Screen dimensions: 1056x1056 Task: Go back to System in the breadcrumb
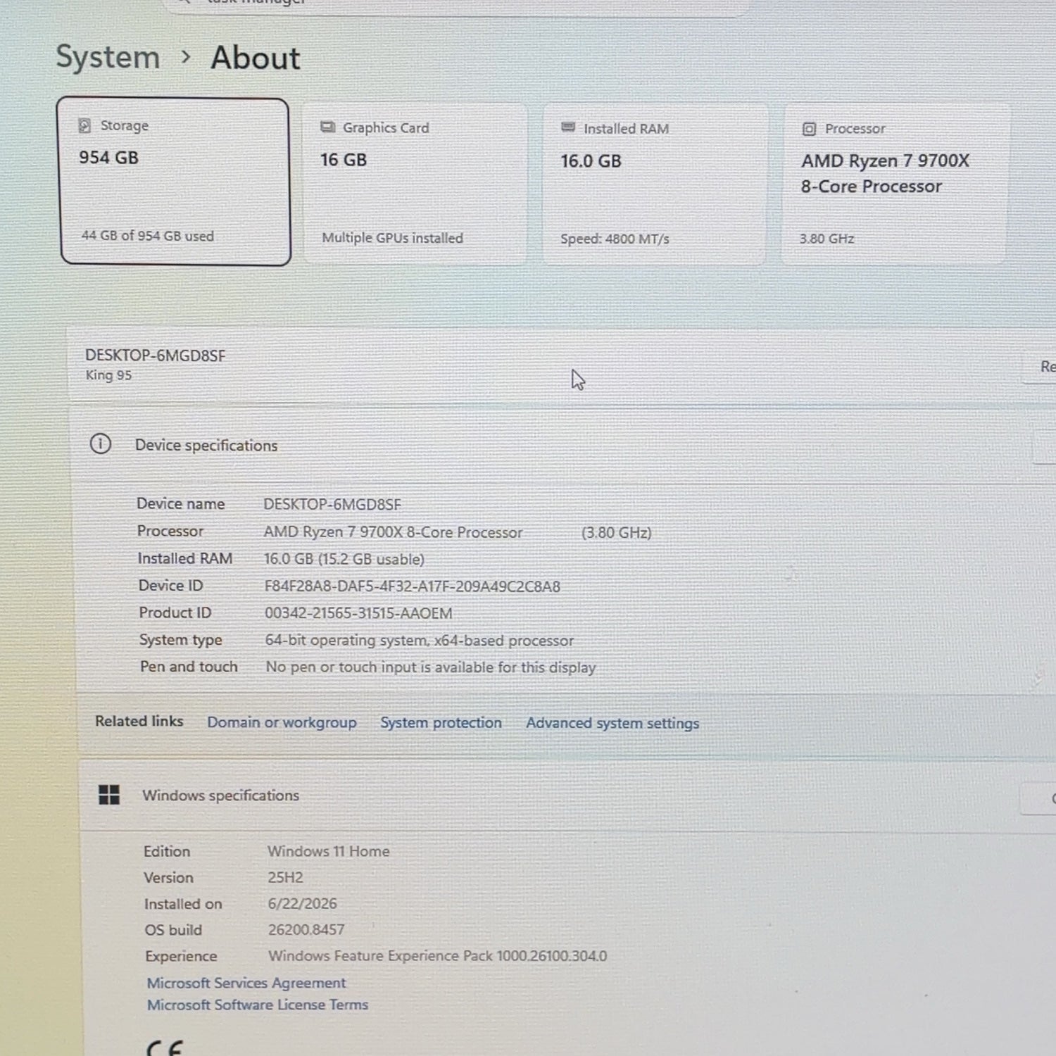(108, 56)
